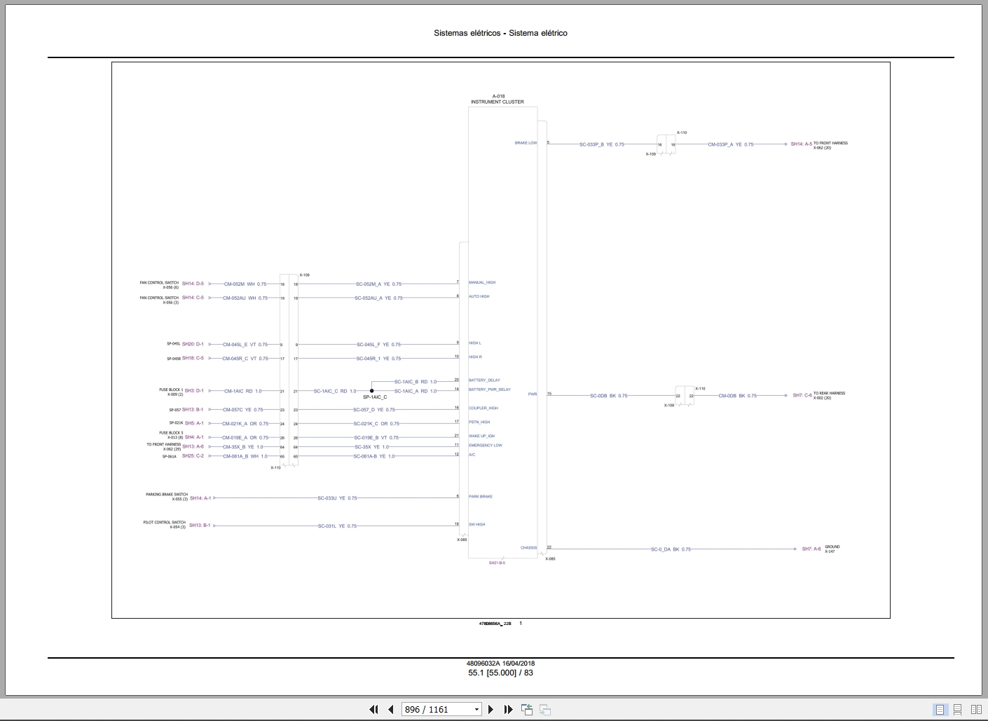The width and height of the screenshot is (988, 721).
Task: Click wire label SC-052M_A YE 0.75
Action: 378,284
